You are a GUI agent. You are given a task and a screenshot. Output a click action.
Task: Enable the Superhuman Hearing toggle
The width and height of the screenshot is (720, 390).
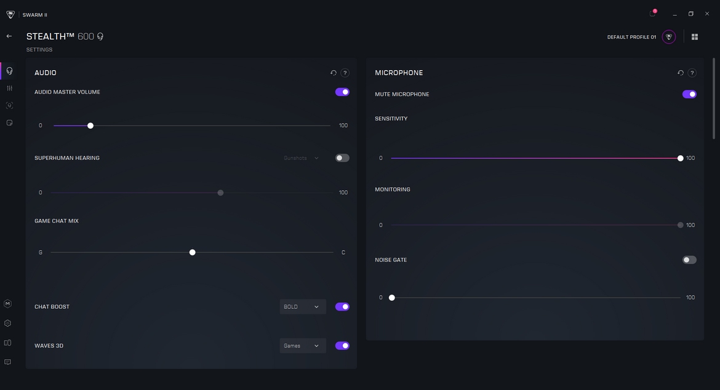coord(342,158)
